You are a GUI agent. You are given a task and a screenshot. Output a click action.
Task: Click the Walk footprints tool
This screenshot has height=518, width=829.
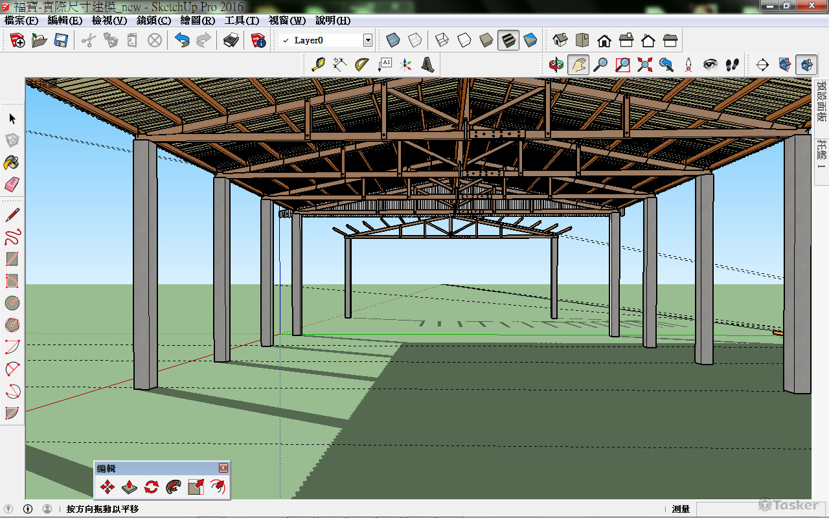point(732,64)
